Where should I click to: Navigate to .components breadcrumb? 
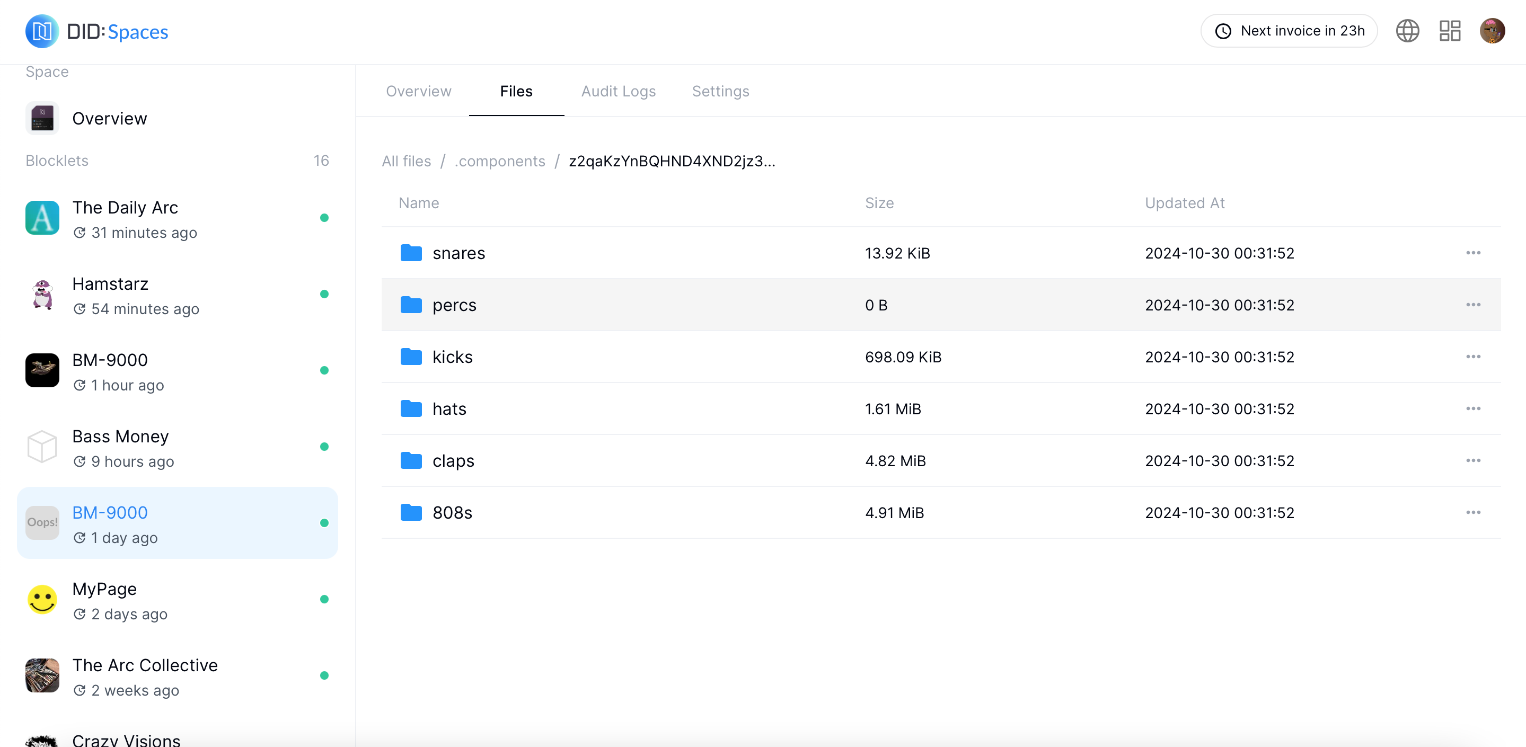tap(499, 161)
